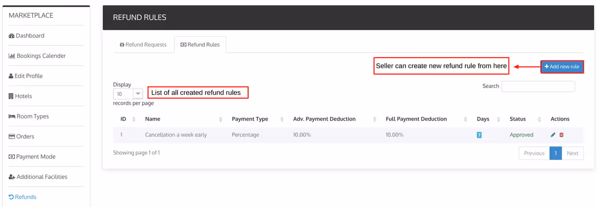The width and height of the screenshot is (597, 207).
Task: Click the 'Approved' status cell
Action: tap(522, 135)
